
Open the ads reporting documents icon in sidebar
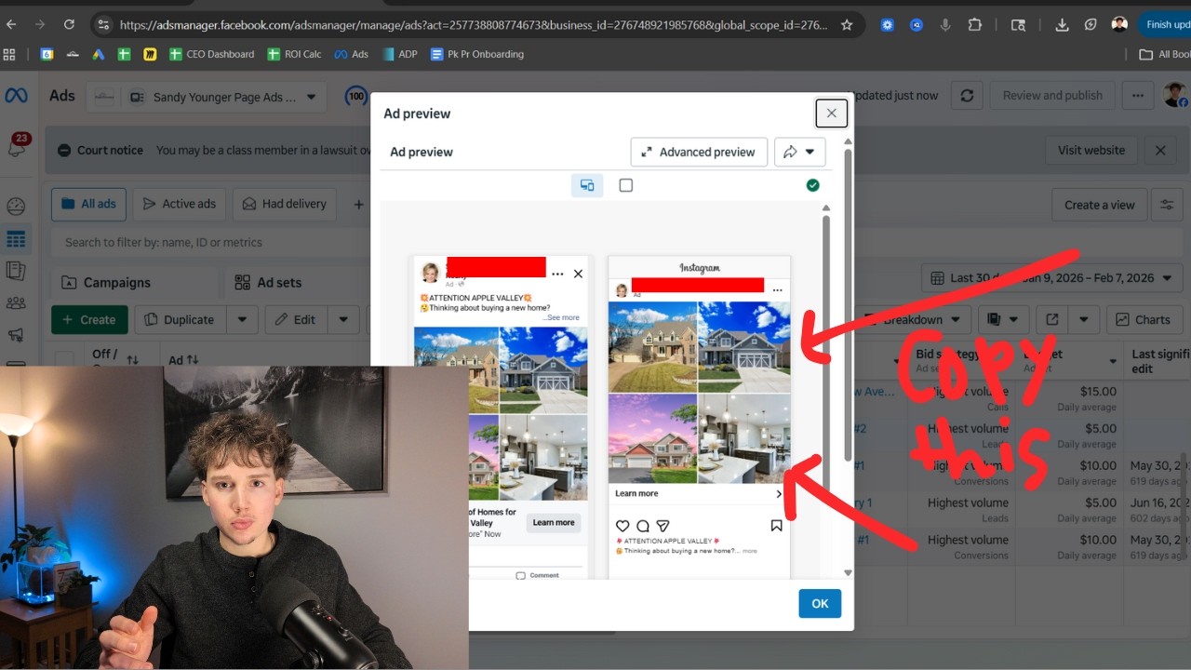point(16,271)
